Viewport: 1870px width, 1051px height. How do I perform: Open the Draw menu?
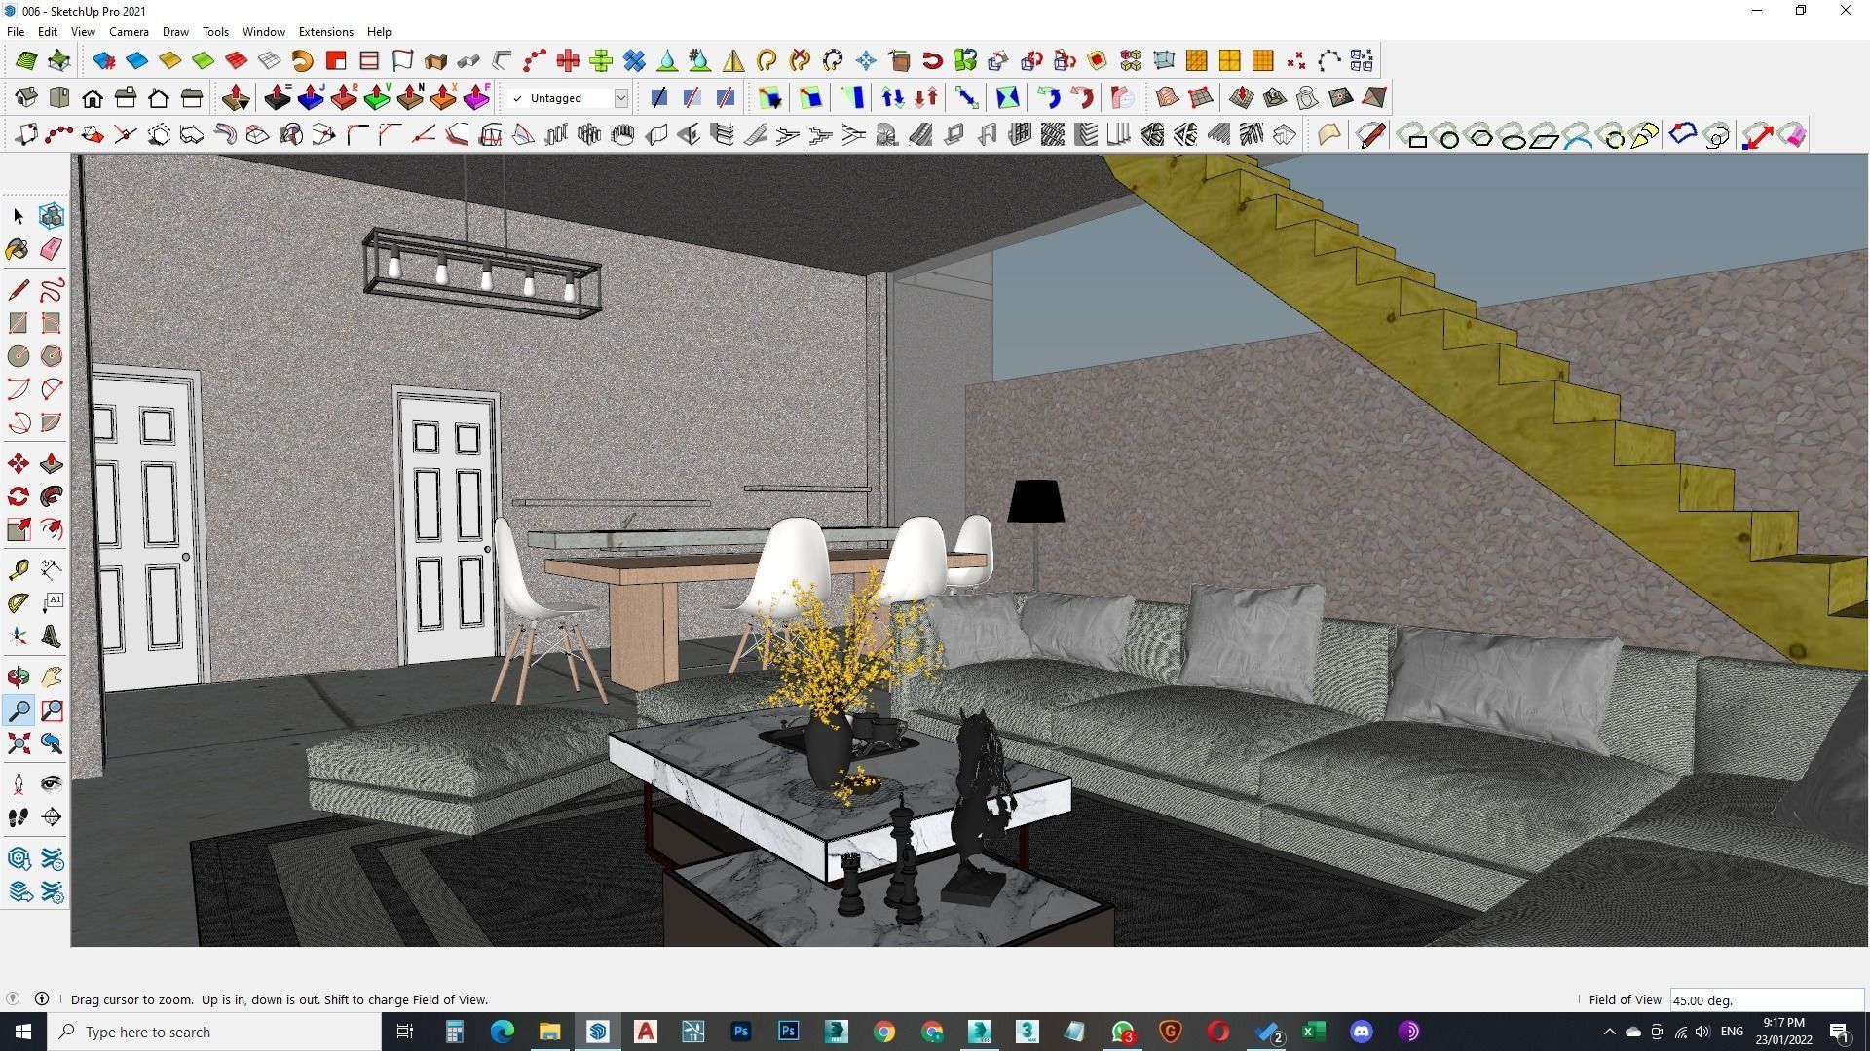175,32
